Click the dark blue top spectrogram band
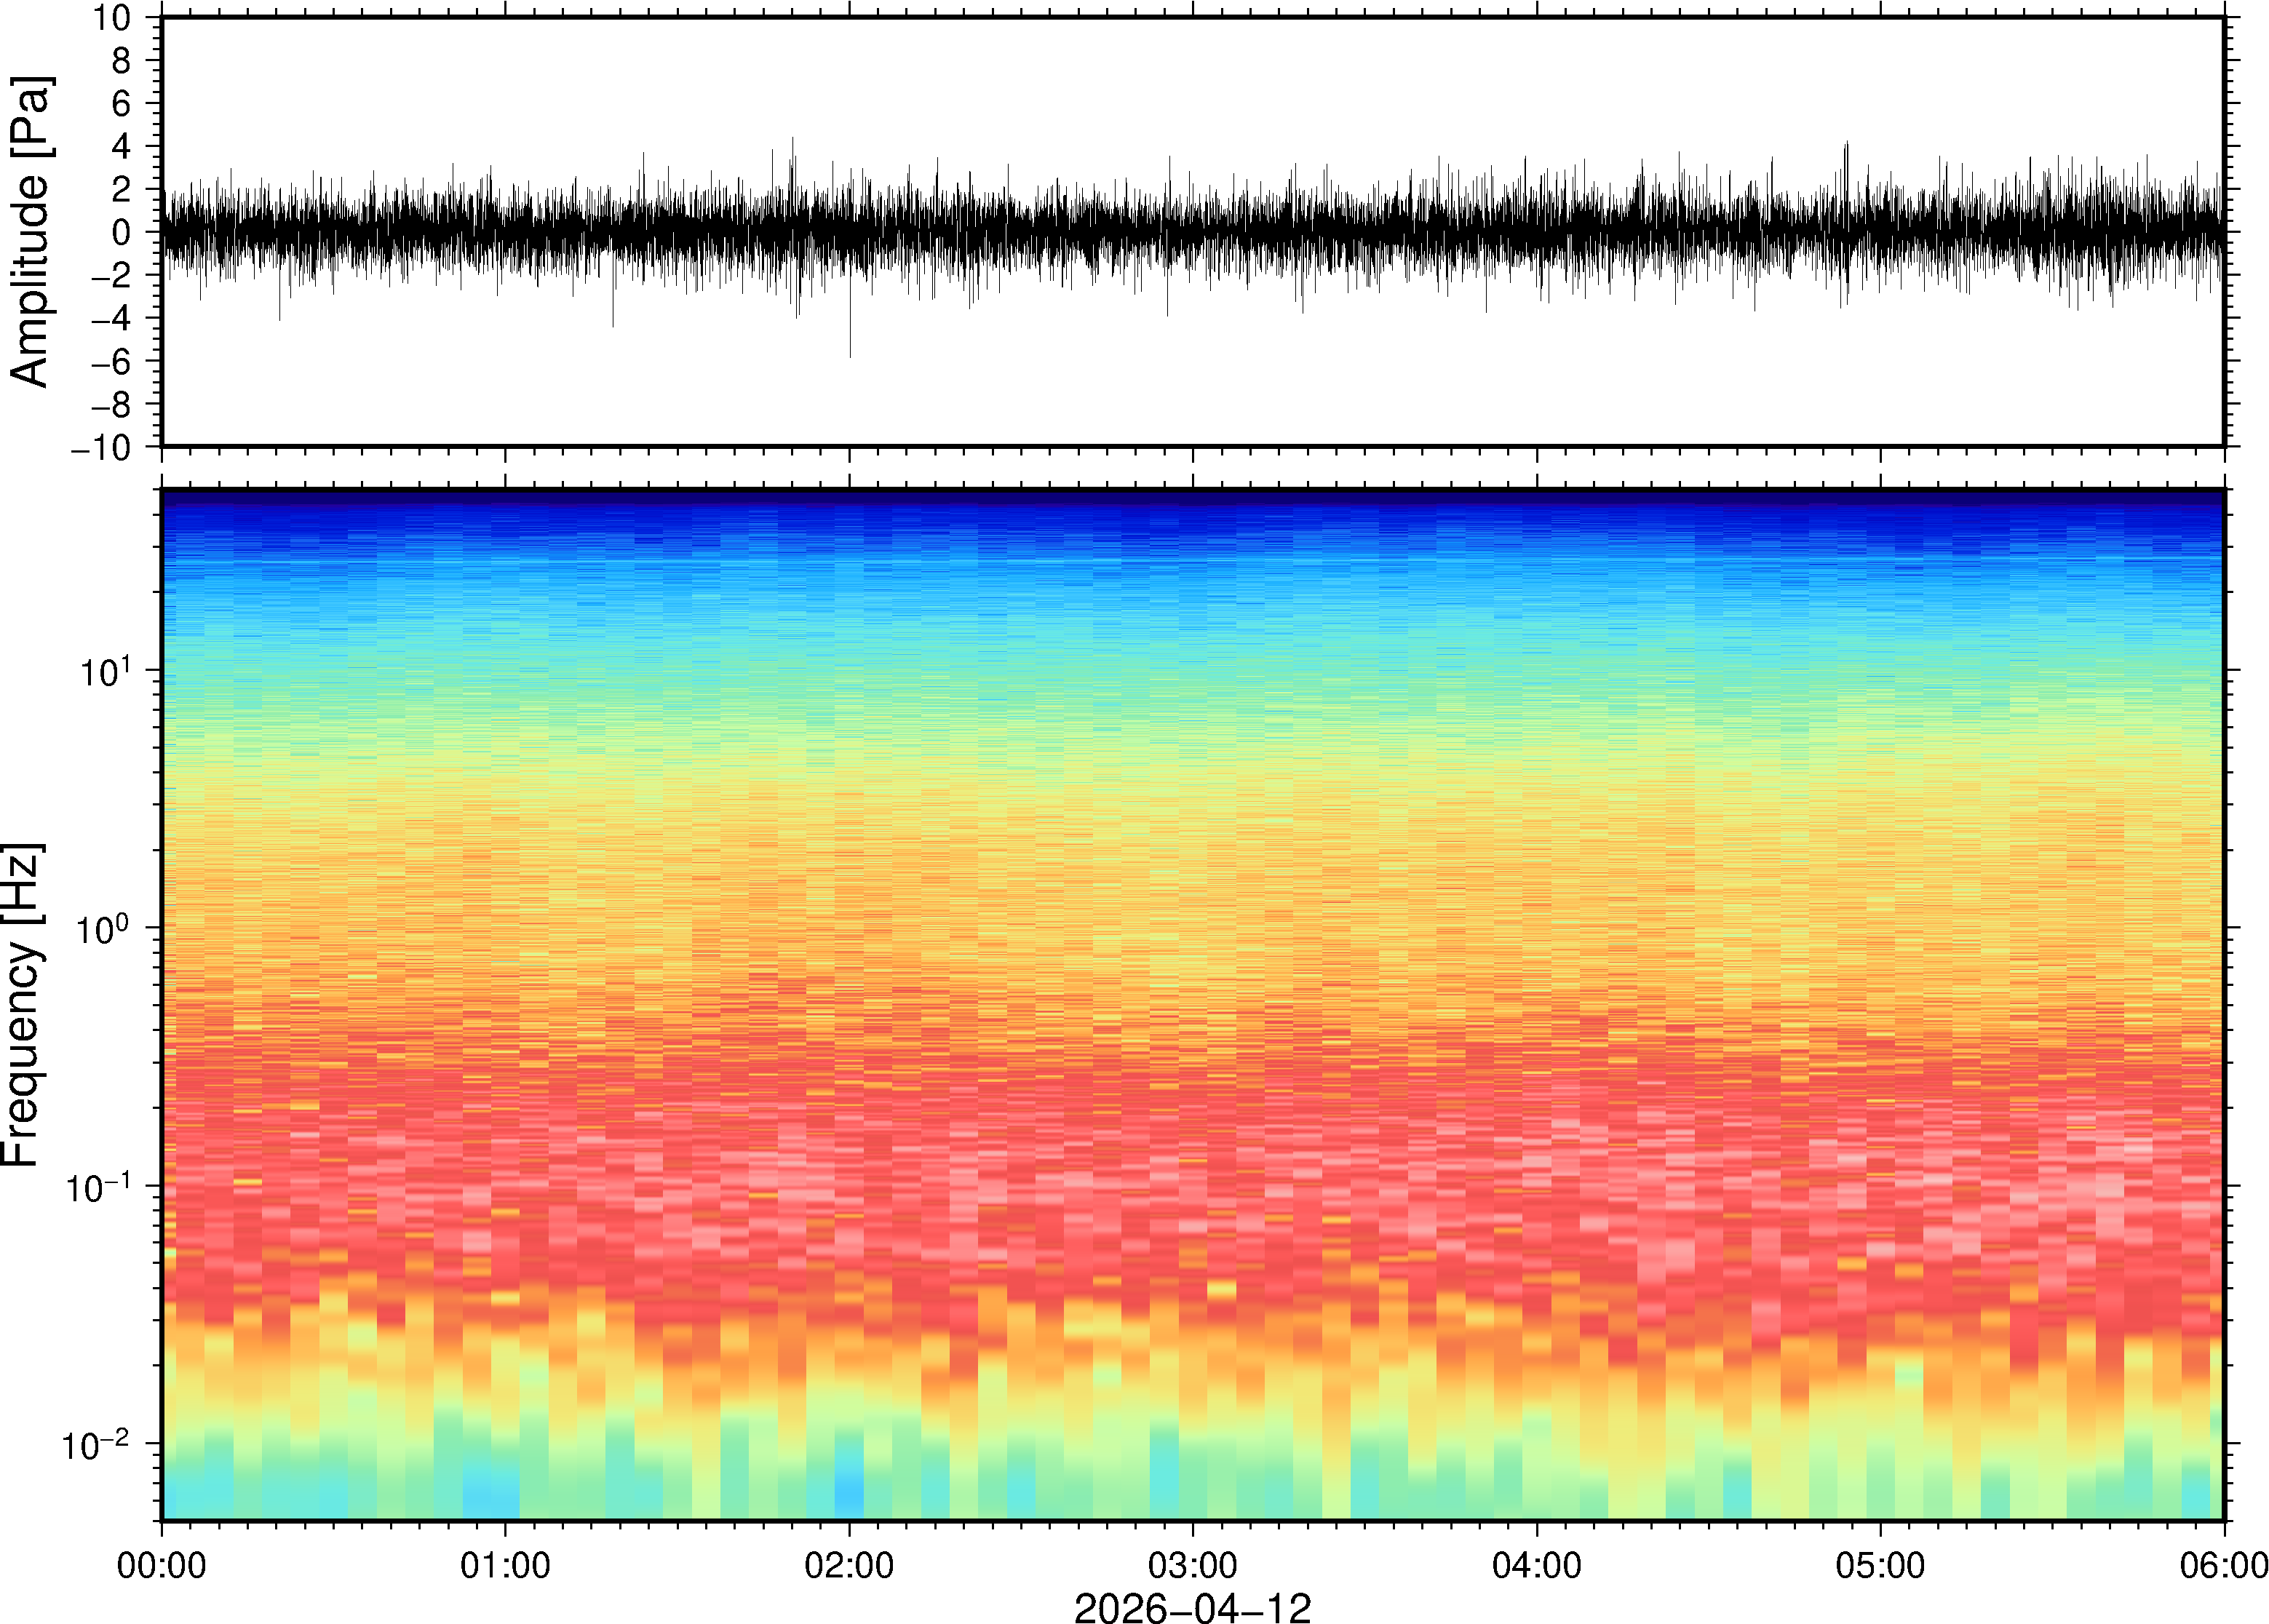 (x=1192, y=500)
